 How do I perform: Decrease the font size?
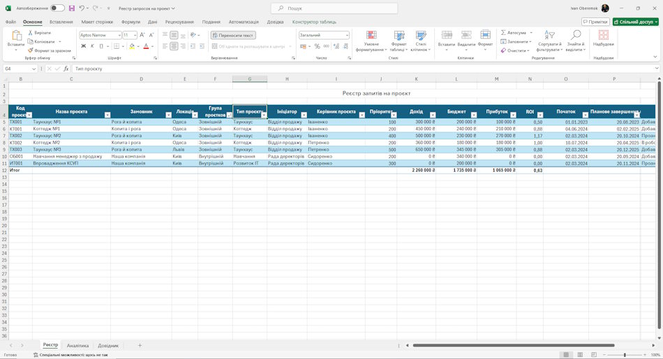(x=151, y=35)
